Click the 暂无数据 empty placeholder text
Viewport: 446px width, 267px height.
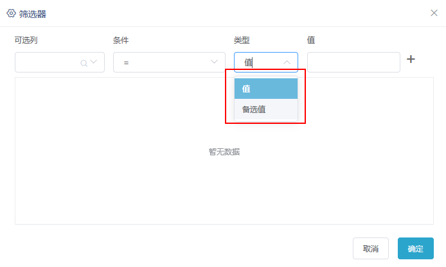click(x=224, y=152)
